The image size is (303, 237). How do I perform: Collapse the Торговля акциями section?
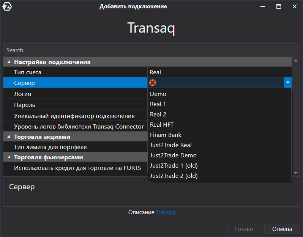pos(9,137)
